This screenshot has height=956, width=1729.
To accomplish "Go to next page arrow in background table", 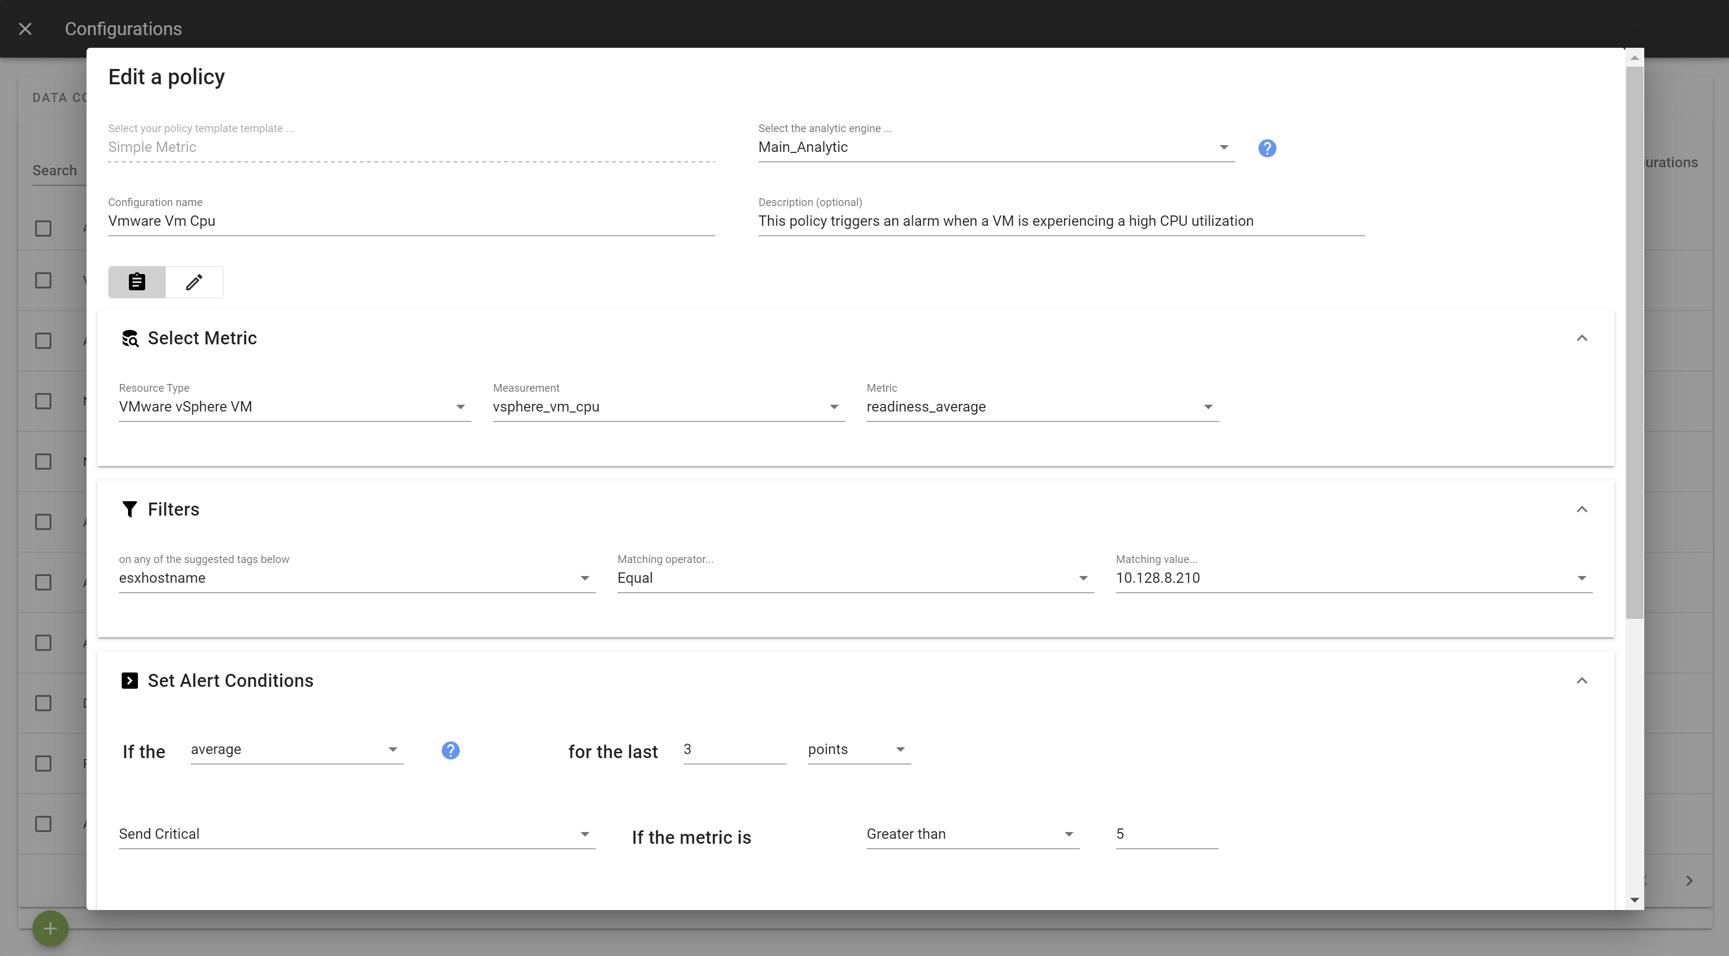I will (1689, 881).
